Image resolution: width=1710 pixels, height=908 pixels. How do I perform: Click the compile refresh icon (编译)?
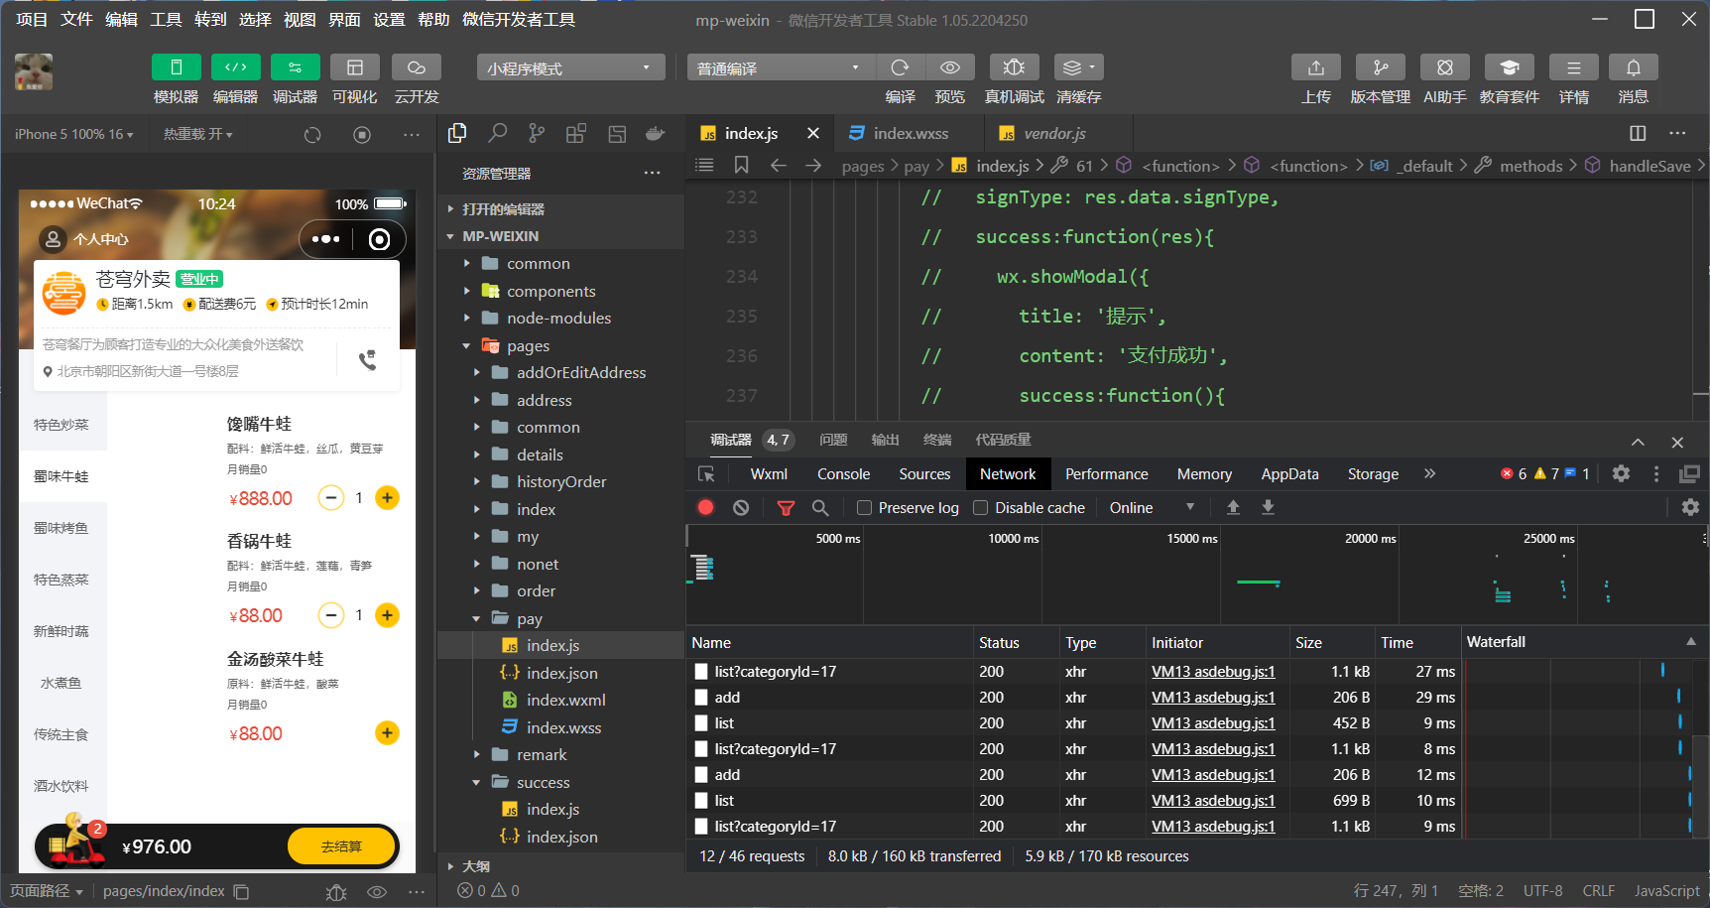click(900, 67)
